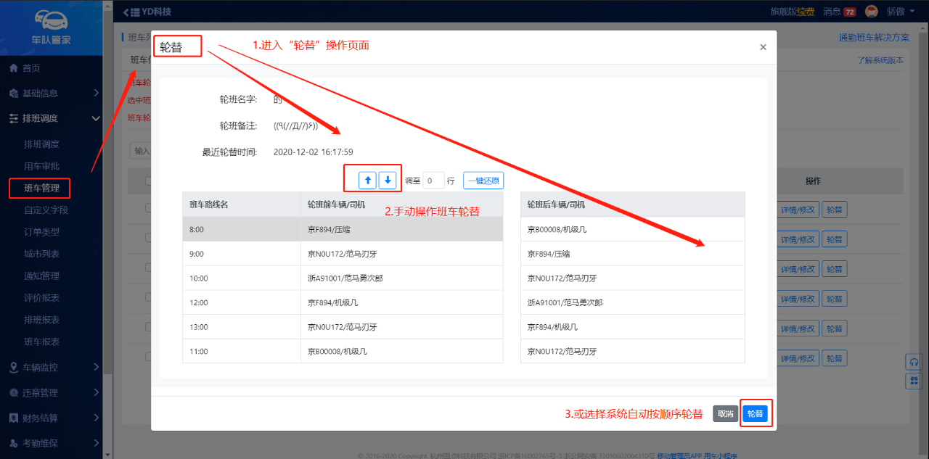929x459 pixels.
Task: Click the move-down arrow button
Action: point(388,180)
